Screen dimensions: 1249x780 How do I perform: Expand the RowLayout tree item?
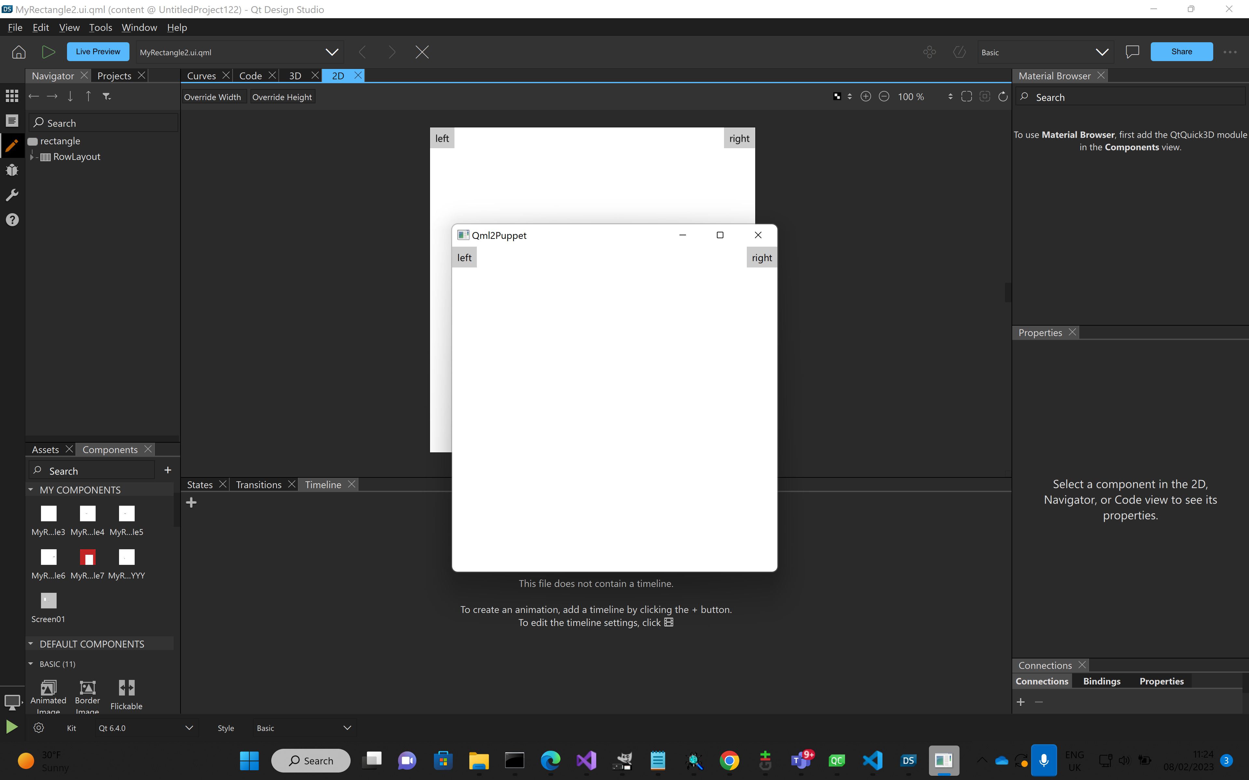(32, 156)
